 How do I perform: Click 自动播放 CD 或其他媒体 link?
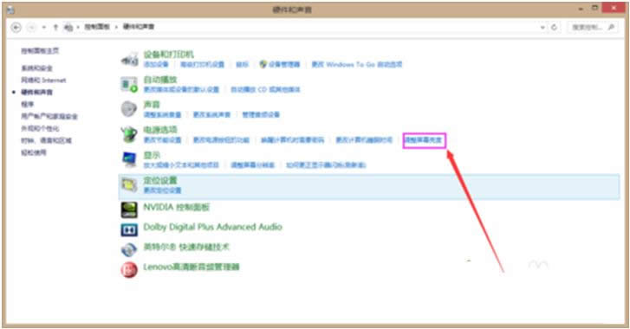pyautogui.click(x=265, y=89)
